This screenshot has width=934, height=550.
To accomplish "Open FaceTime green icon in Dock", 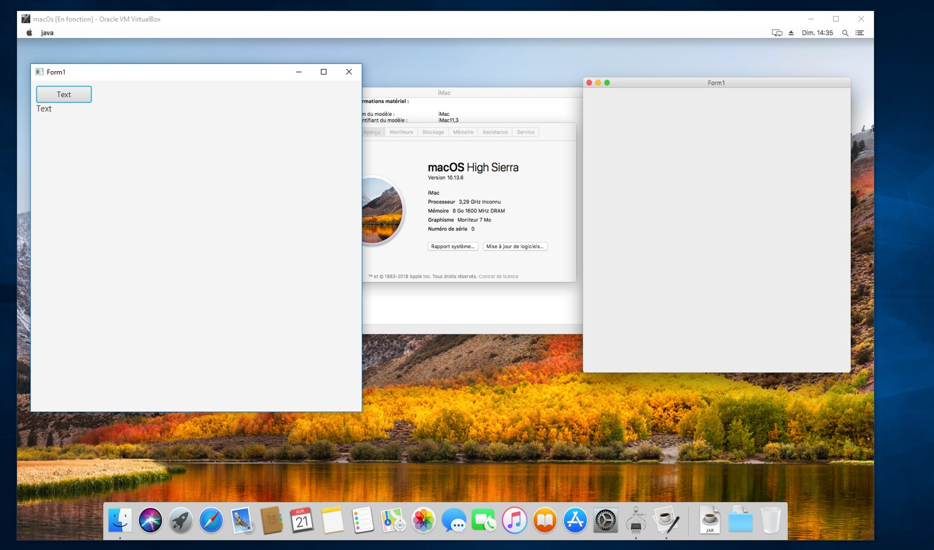I will [484, 520].
